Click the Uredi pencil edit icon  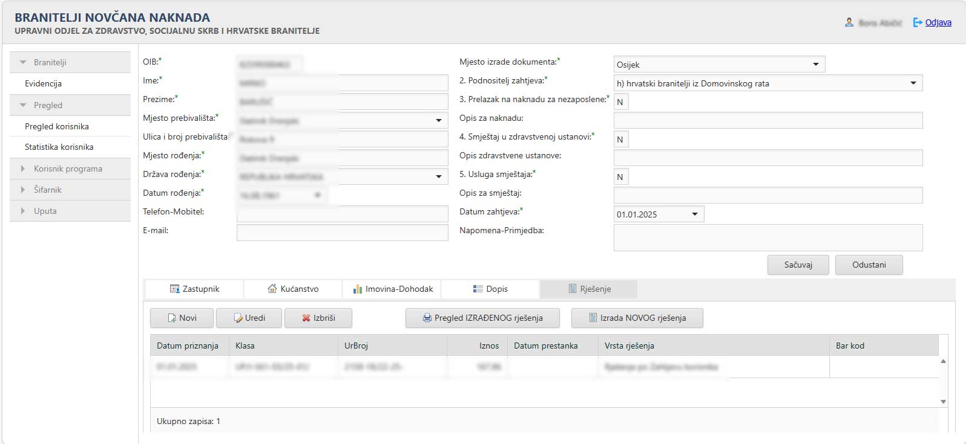[238, 318]
